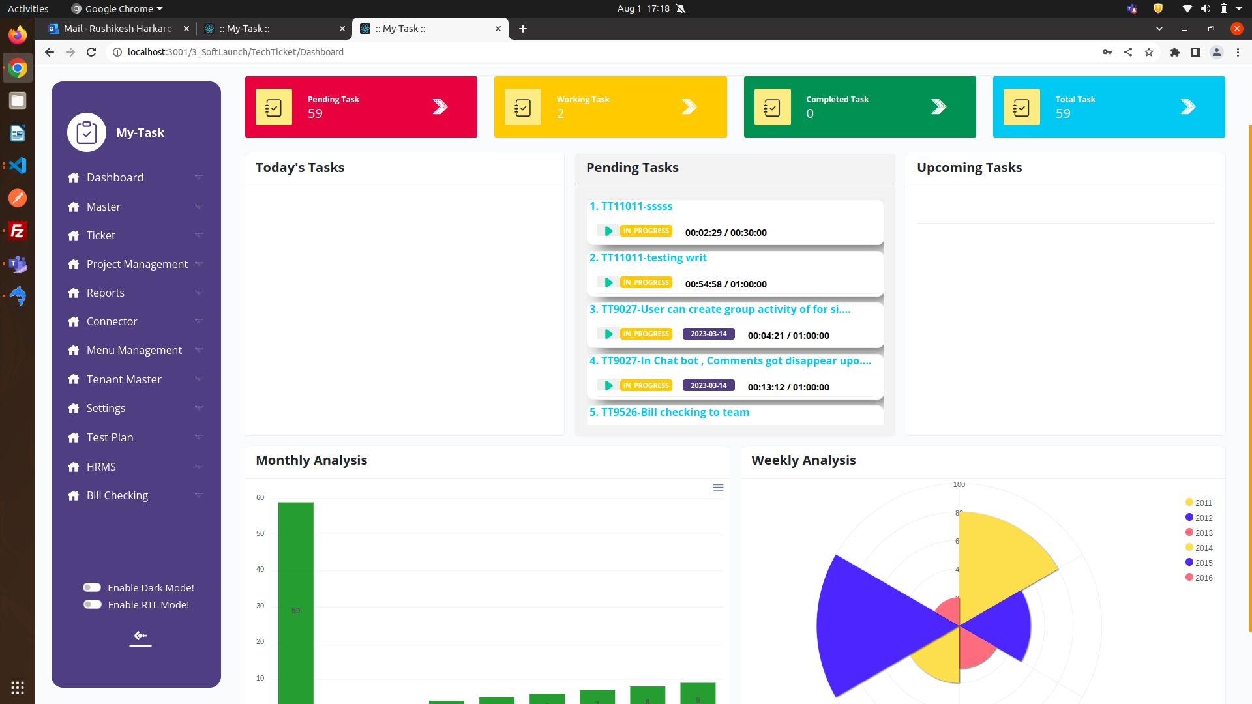Expand the Master menu arrow
Screen dimensions: 1252x704
[199, 207]
